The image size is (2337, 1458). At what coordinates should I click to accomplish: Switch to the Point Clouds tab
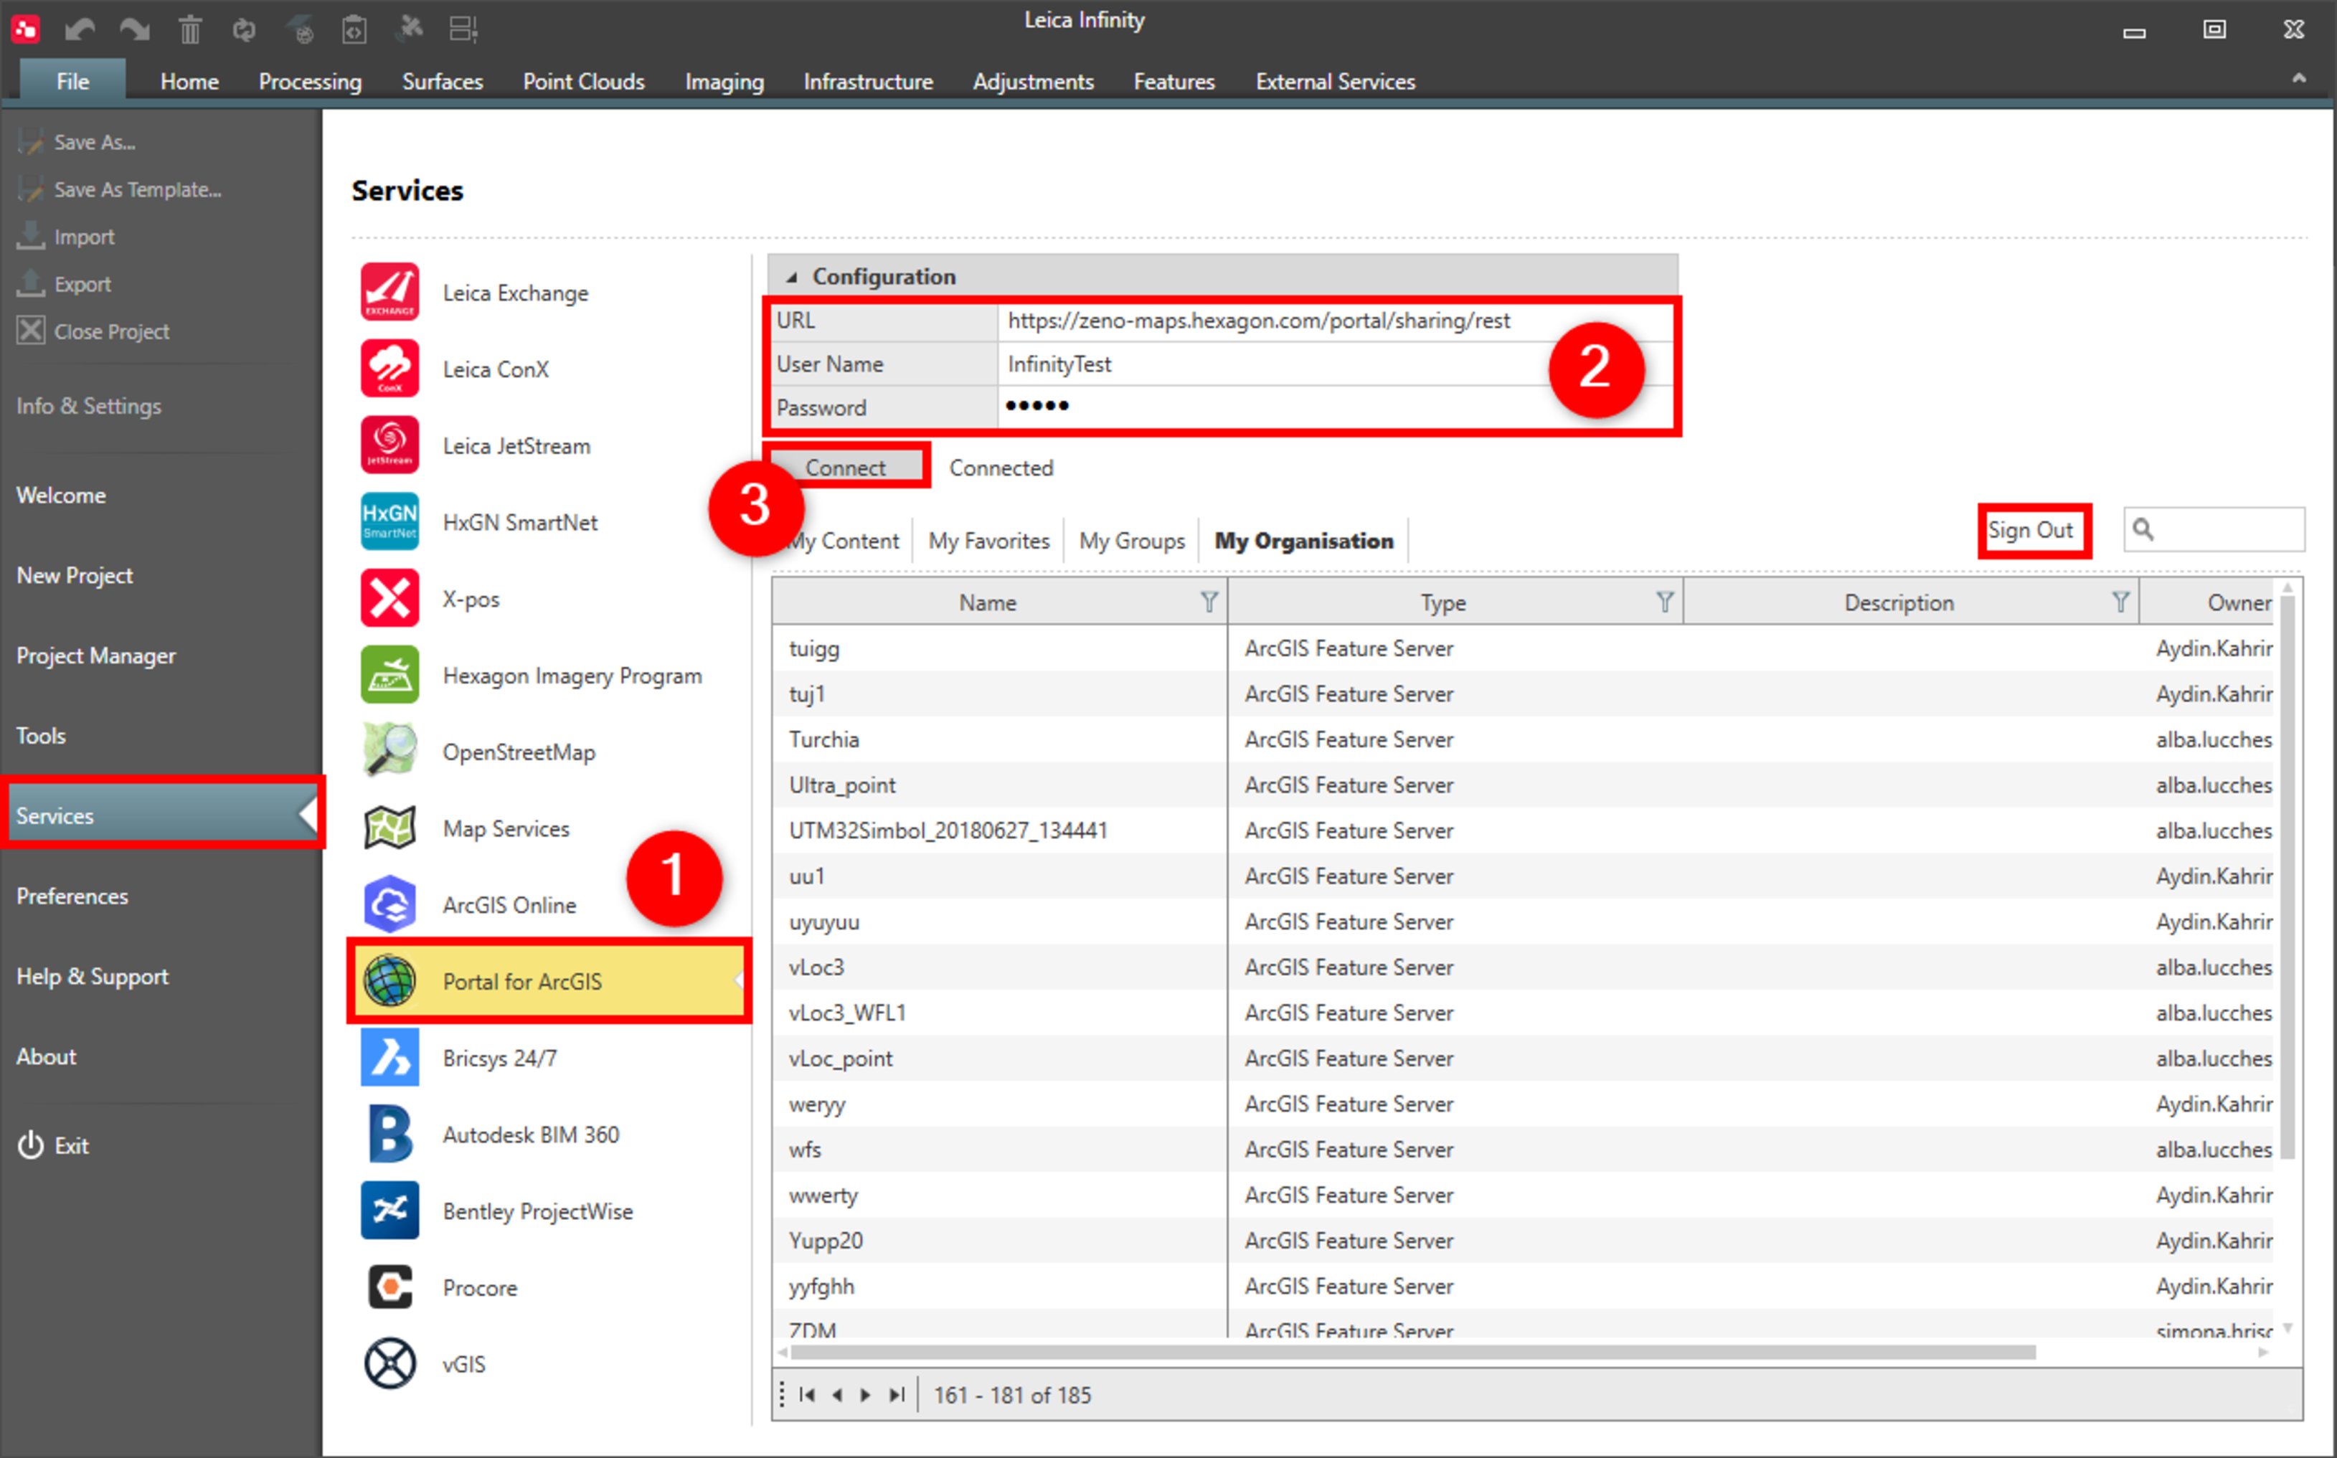pos(583,81)
